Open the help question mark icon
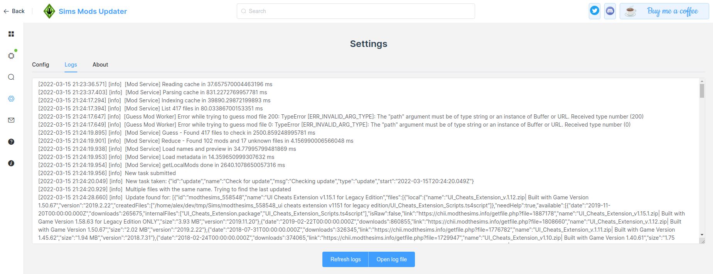The image size is (713, 274). pyautogui.click(x=11, y=142)
